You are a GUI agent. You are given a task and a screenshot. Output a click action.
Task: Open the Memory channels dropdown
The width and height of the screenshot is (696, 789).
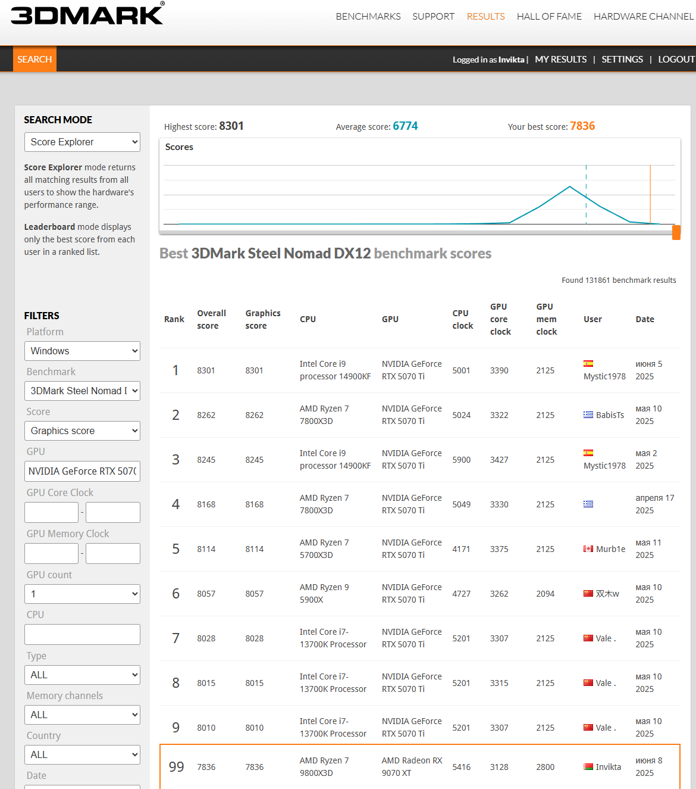click(x=82, y=715)
